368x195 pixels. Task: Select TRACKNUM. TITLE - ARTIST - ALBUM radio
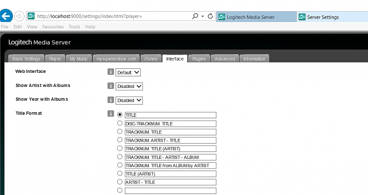pyautogui.click(x=120, y=157)
